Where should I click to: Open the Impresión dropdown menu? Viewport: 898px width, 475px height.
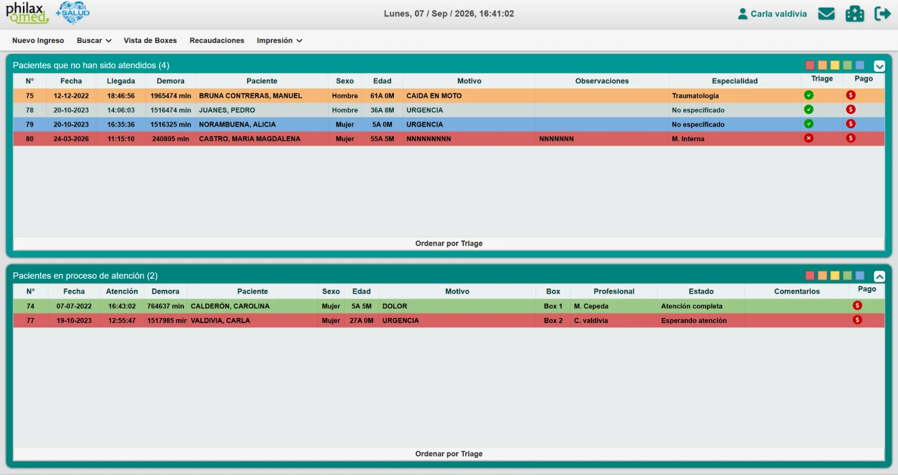tap(280, 40)
